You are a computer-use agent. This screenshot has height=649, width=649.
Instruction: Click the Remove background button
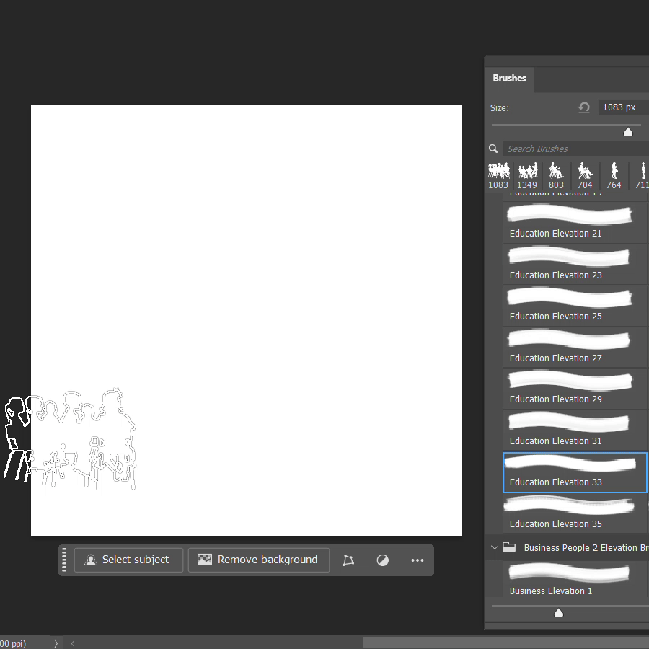(x=258, y=560)
